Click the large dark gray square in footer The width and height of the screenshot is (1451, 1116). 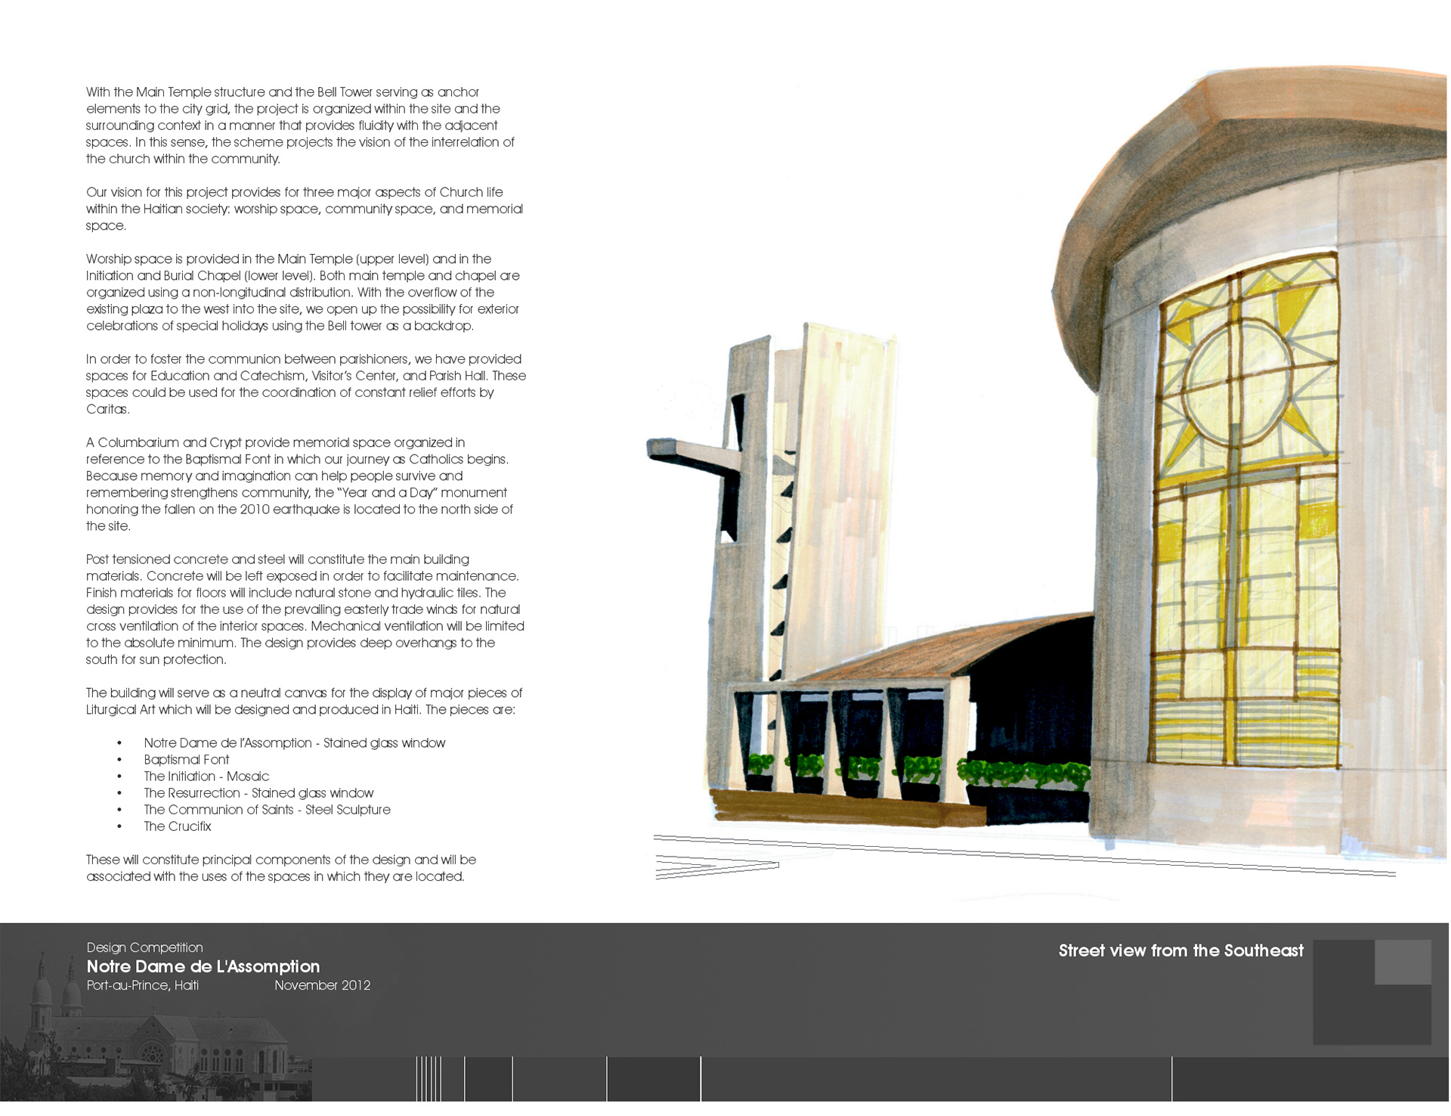[x=1353, y=1009]
